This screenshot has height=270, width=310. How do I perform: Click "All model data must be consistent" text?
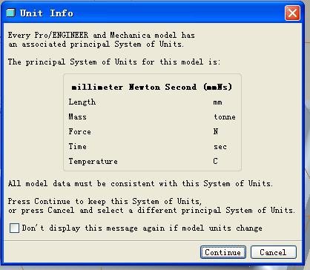pos(140,183)
